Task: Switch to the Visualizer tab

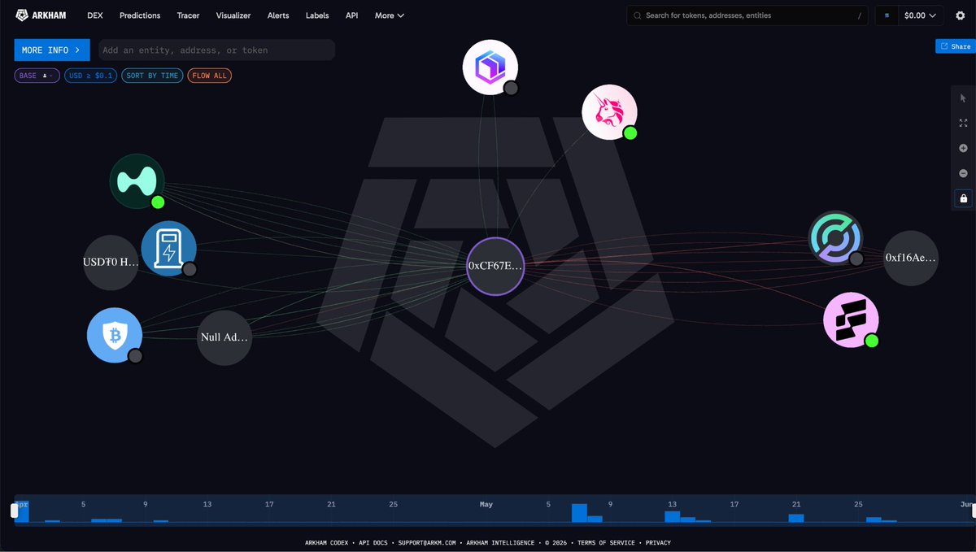Action: (233, 15)
